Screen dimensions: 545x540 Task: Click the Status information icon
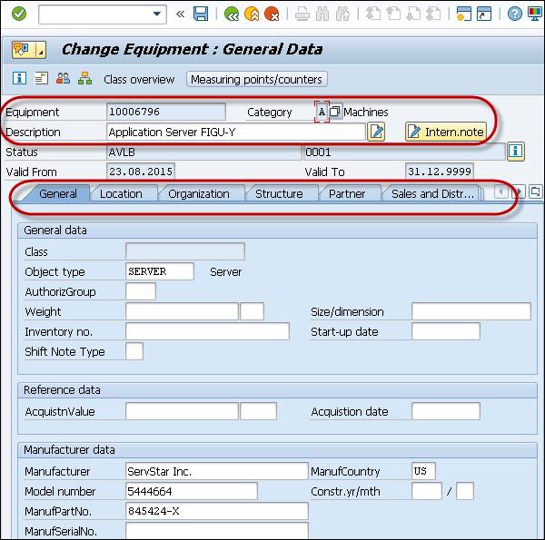pos(515,152)
